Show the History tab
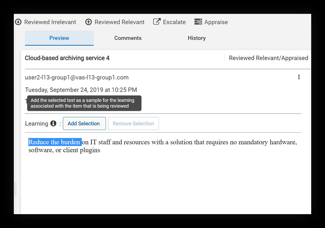Viewport: 325px width, 228px height. pos(197,38)
